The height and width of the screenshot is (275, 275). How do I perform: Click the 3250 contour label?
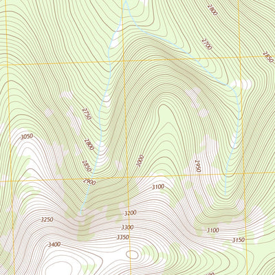(x=47, y=219)
